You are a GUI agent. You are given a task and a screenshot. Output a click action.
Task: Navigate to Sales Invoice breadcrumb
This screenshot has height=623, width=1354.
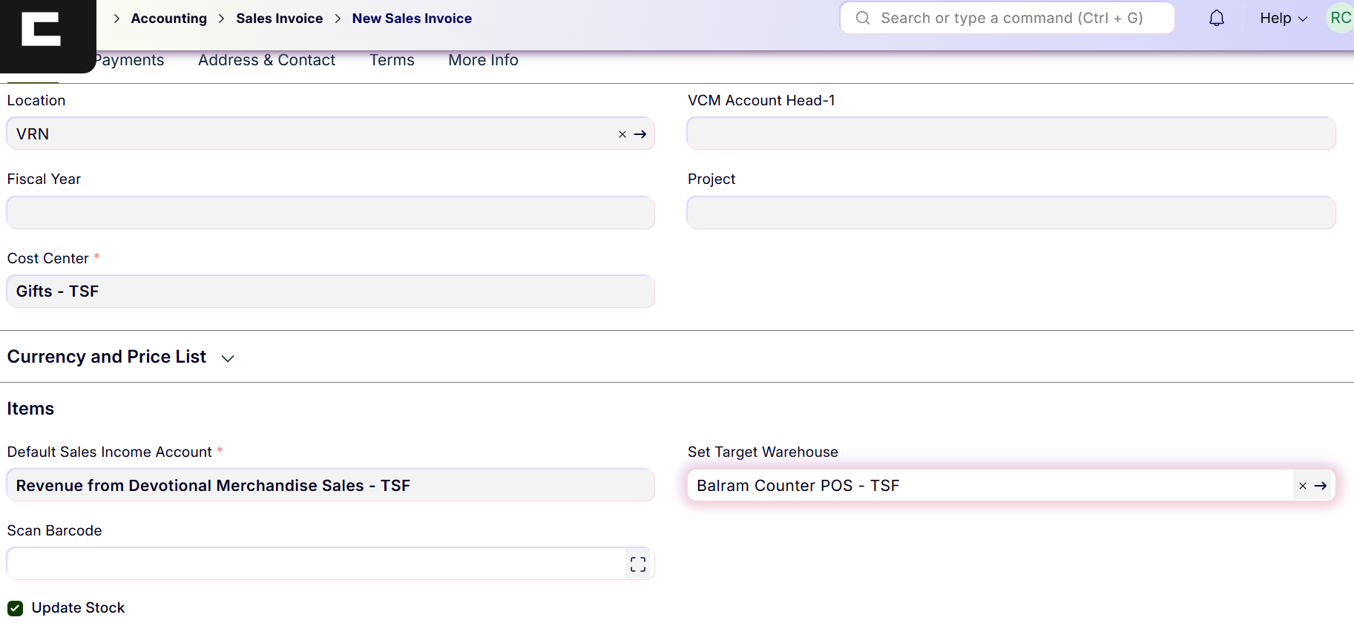[x=279, y=19]
